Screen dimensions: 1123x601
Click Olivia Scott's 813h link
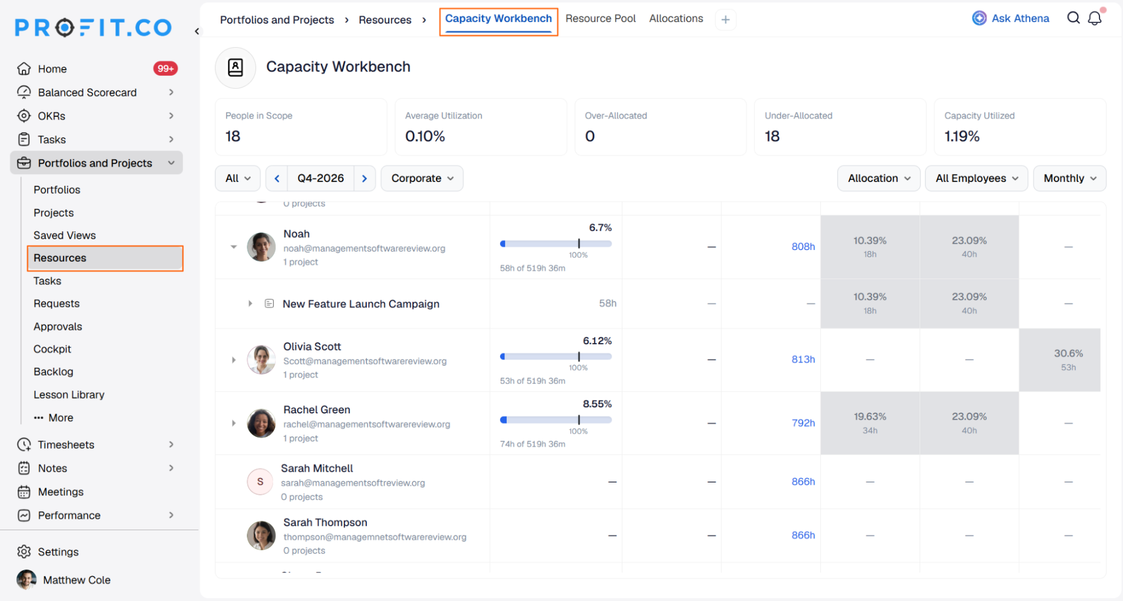(x=803, y=359)
